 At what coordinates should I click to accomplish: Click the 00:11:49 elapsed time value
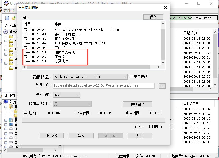[105, 113]
